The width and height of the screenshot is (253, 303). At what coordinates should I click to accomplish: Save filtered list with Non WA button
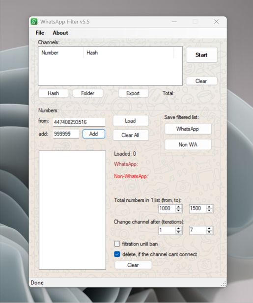click(188, 144)
